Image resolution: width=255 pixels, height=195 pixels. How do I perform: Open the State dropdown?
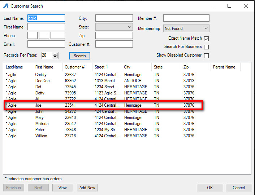click(114, 27)
